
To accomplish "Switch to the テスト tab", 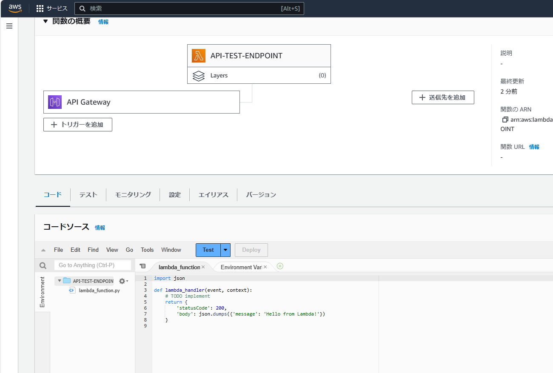I will click(88, 195).
